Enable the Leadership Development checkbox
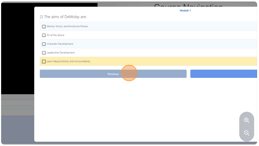Image resolution: width=259 pixels, height=146 pixels. pyautogui.click(x=44, y=53)
